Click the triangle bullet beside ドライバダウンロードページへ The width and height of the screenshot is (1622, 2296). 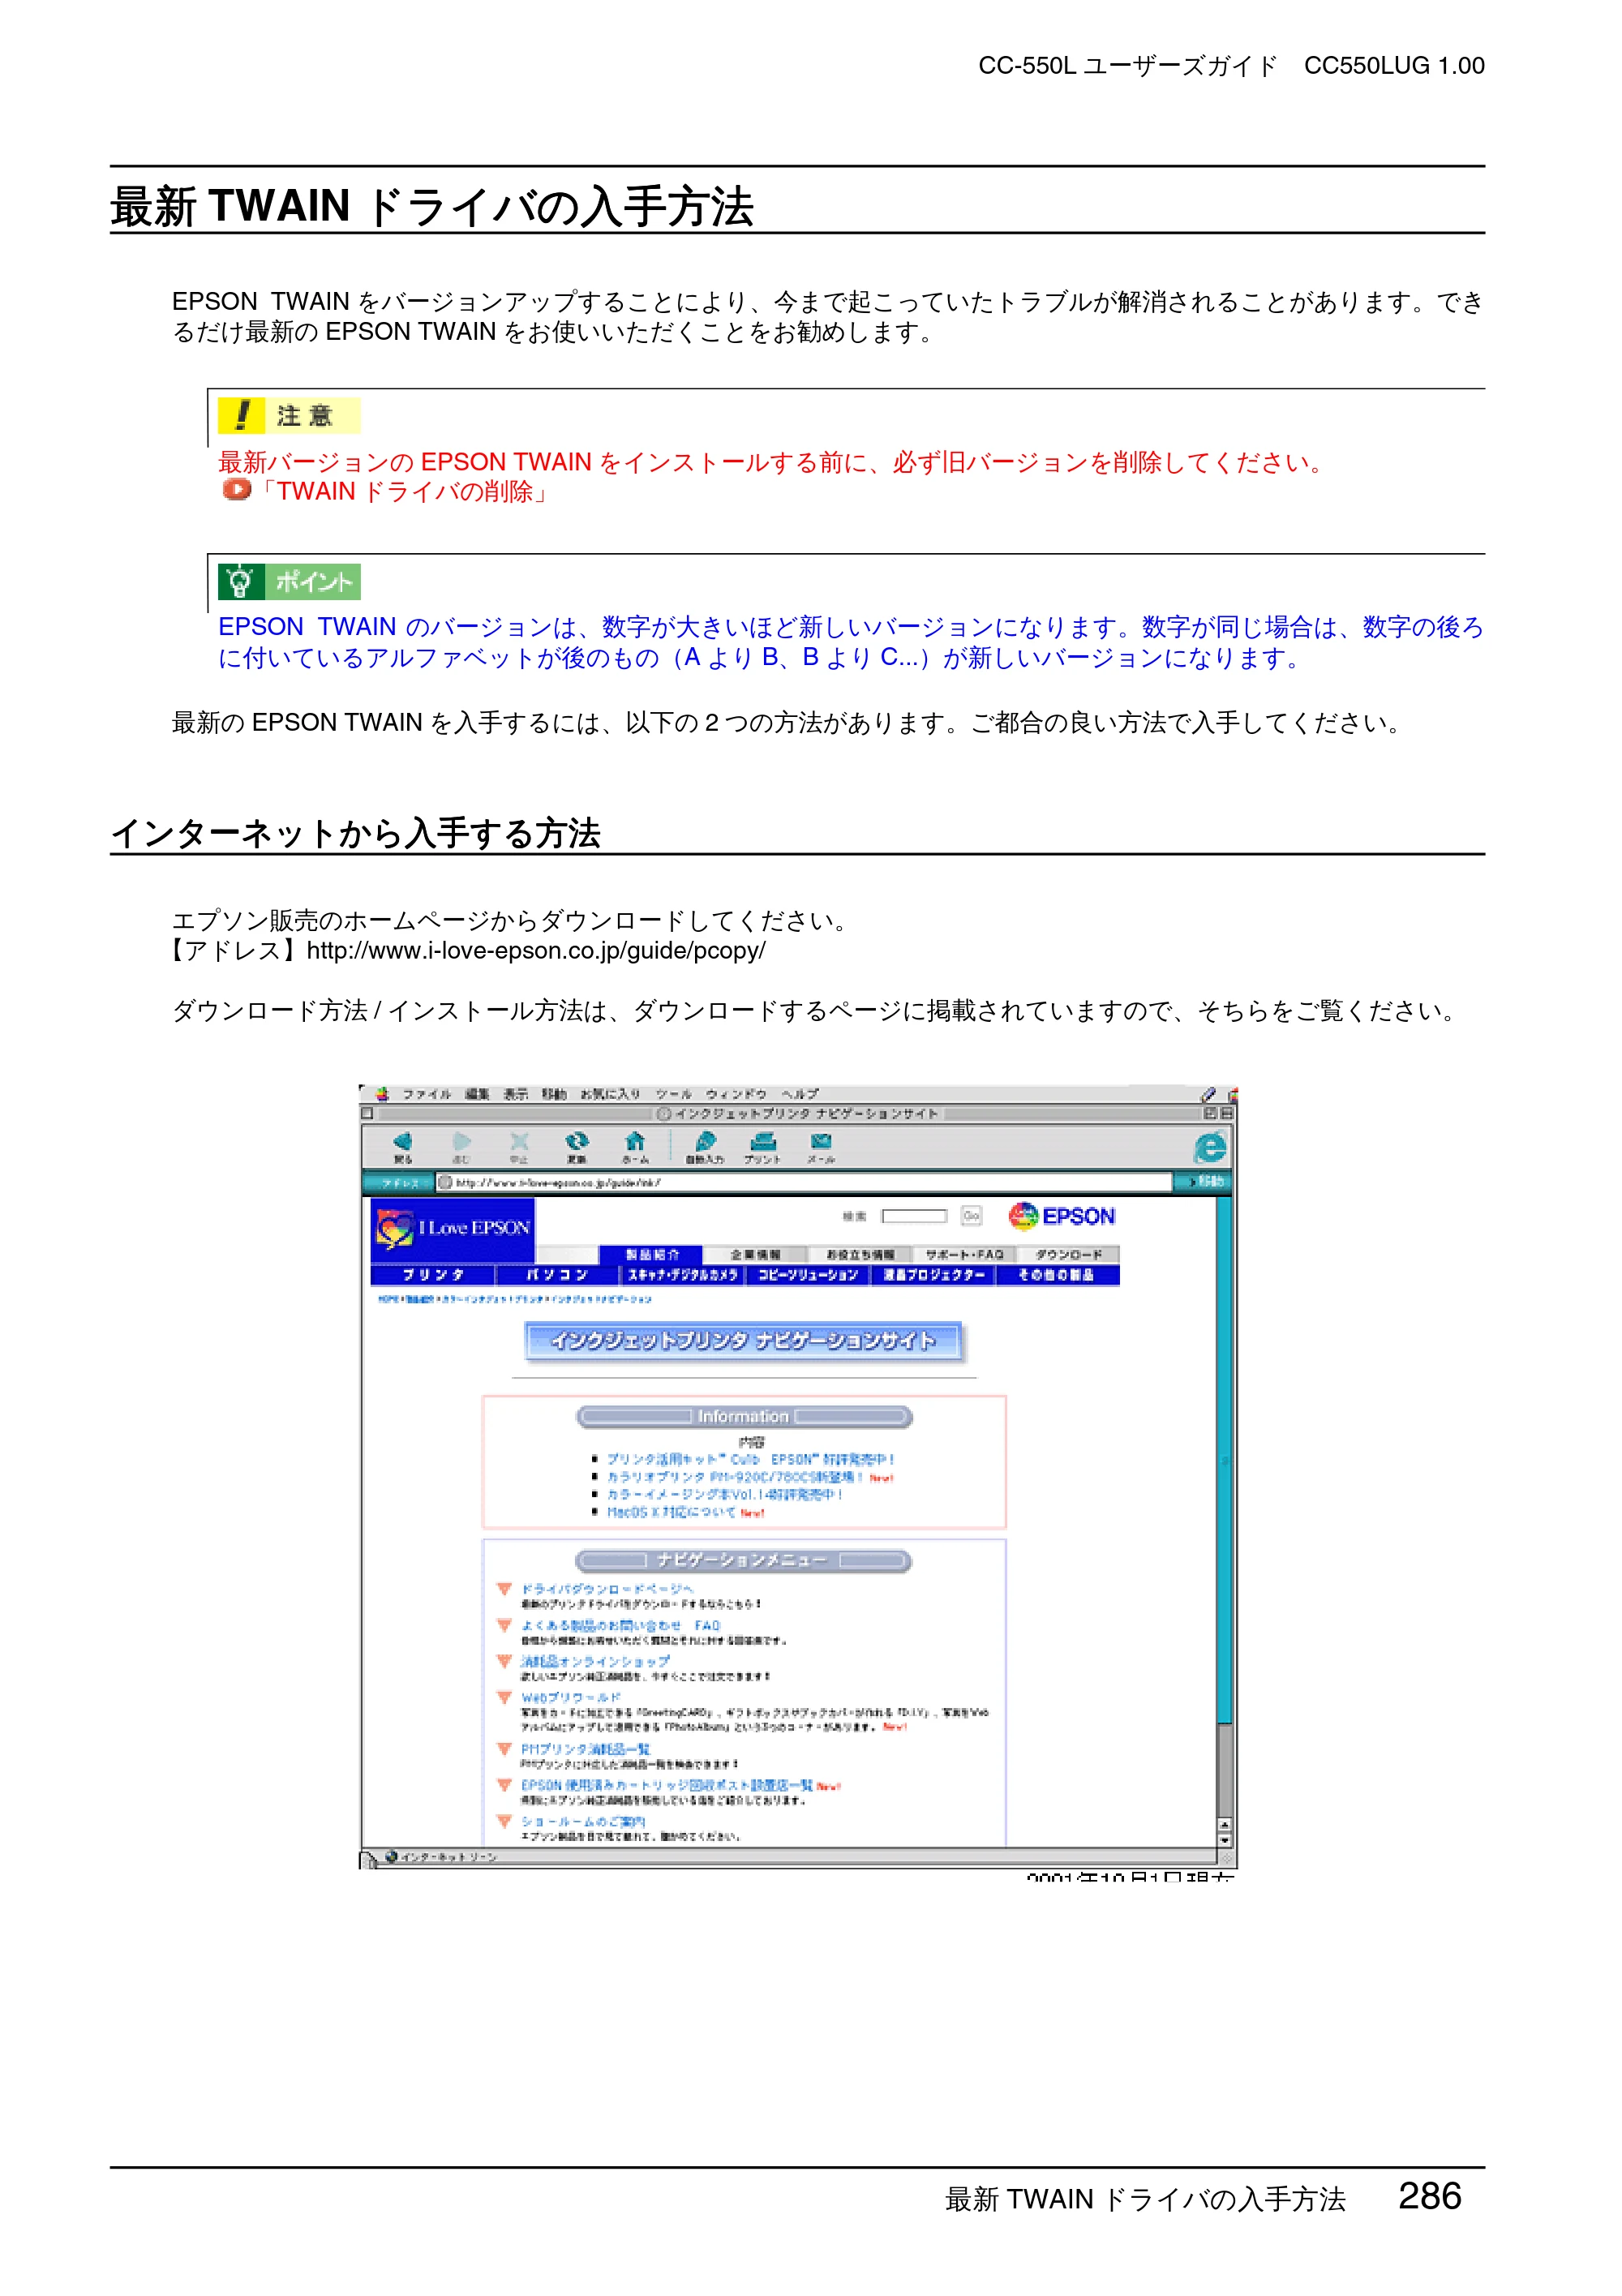click(x=505, y=1589)
